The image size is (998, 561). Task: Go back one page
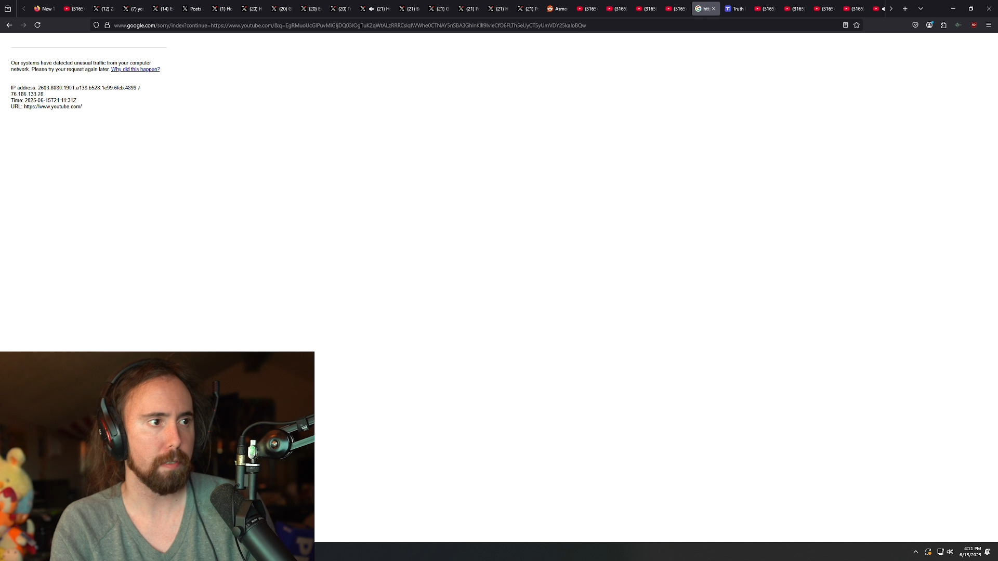pos(9,25)
